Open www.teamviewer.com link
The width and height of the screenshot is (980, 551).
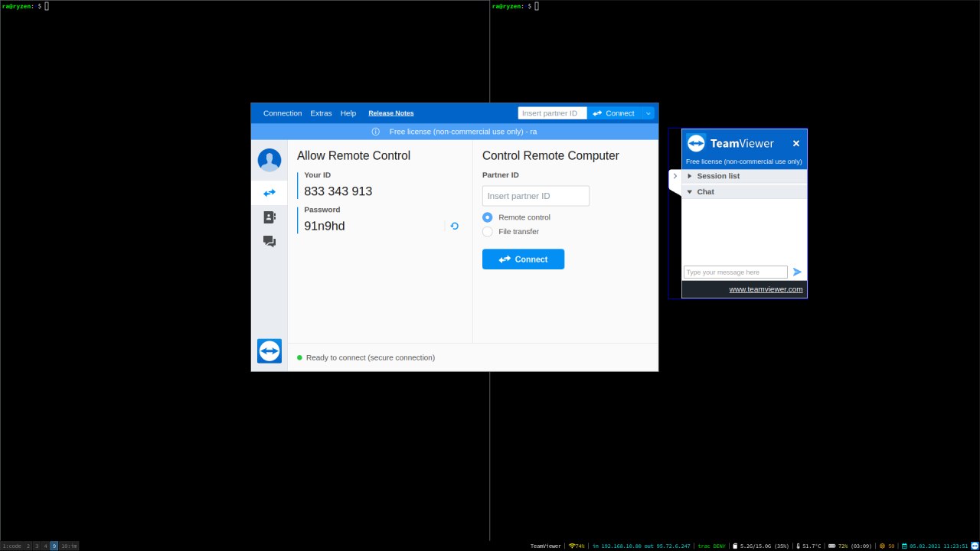pos(766,289)
